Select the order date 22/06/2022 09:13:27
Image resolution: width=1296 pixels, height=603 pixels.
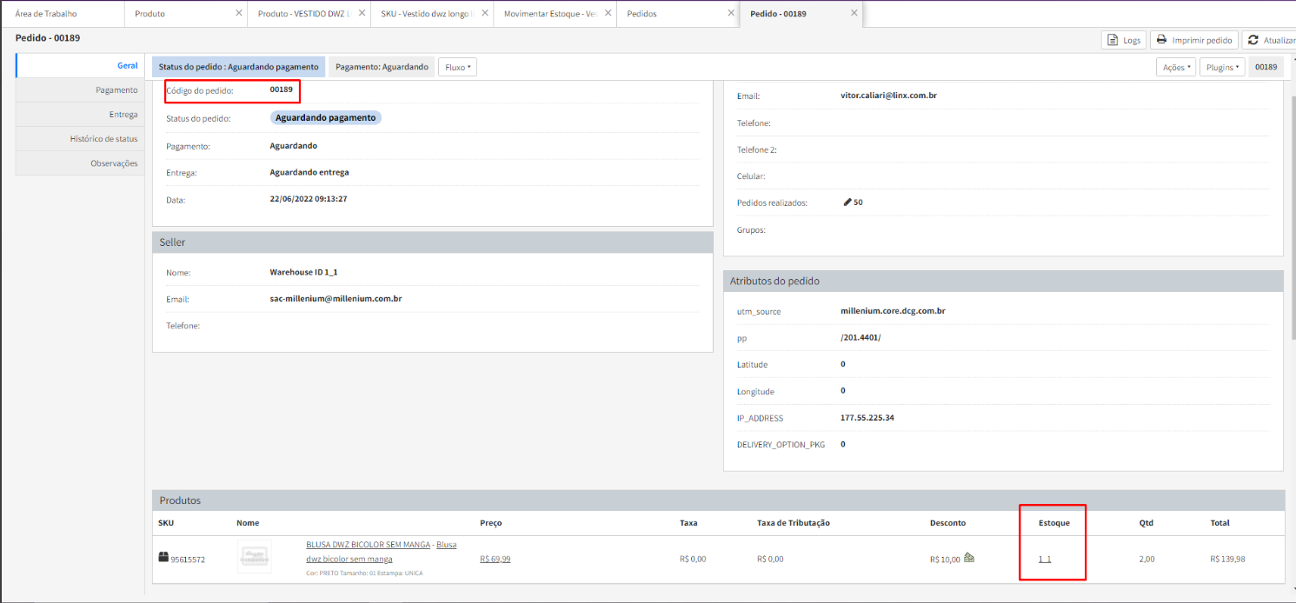click(x=309, y=199)
